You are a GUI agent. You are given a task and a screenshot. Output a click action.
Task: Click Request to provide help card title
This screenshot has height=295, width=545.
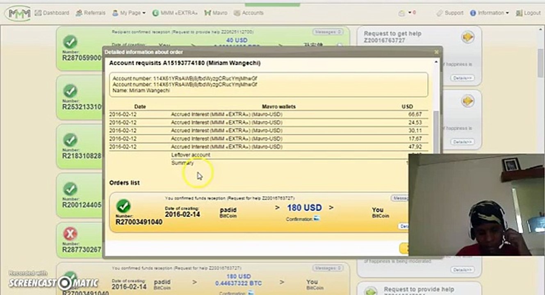[419, 289]
